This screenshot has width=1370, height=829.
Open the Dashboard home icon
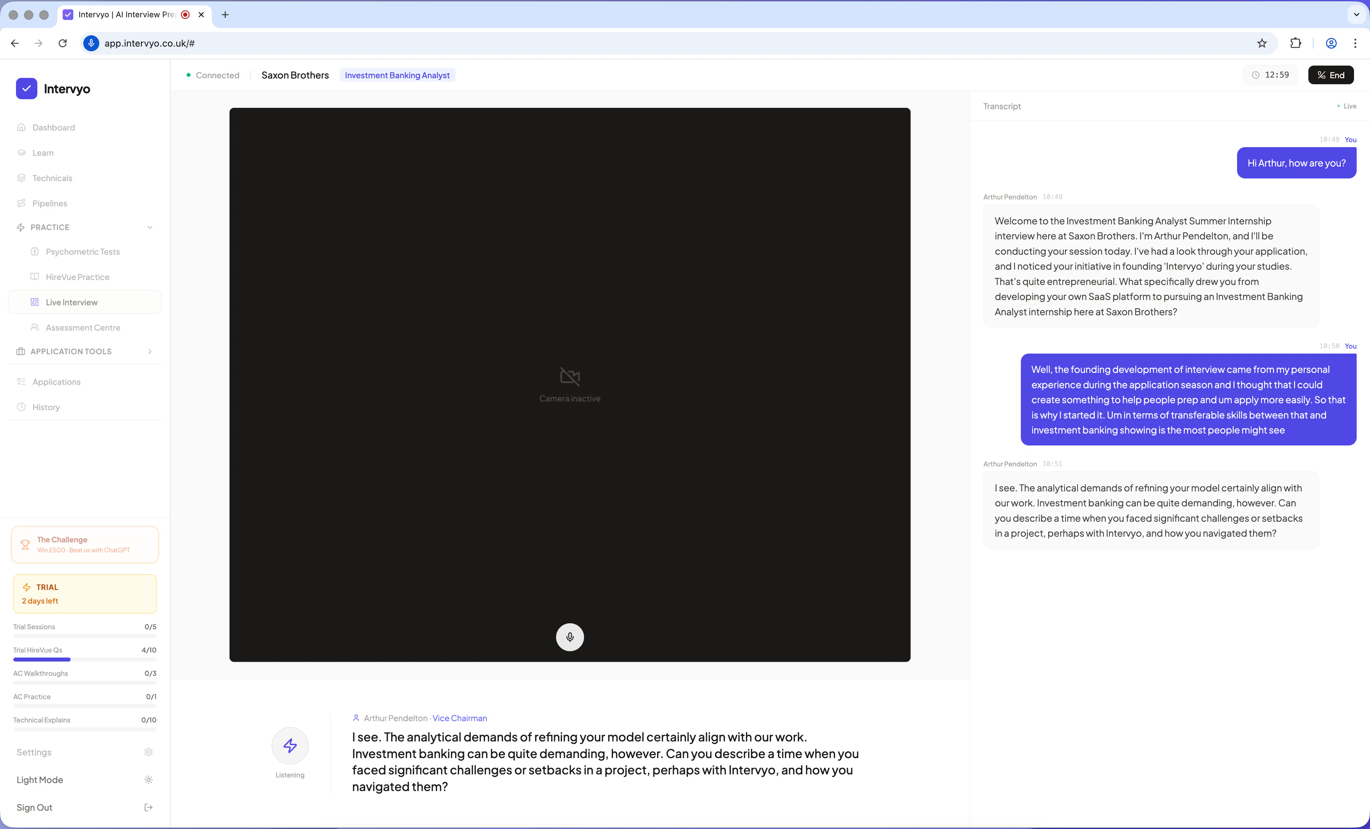(x=21, y=127)
